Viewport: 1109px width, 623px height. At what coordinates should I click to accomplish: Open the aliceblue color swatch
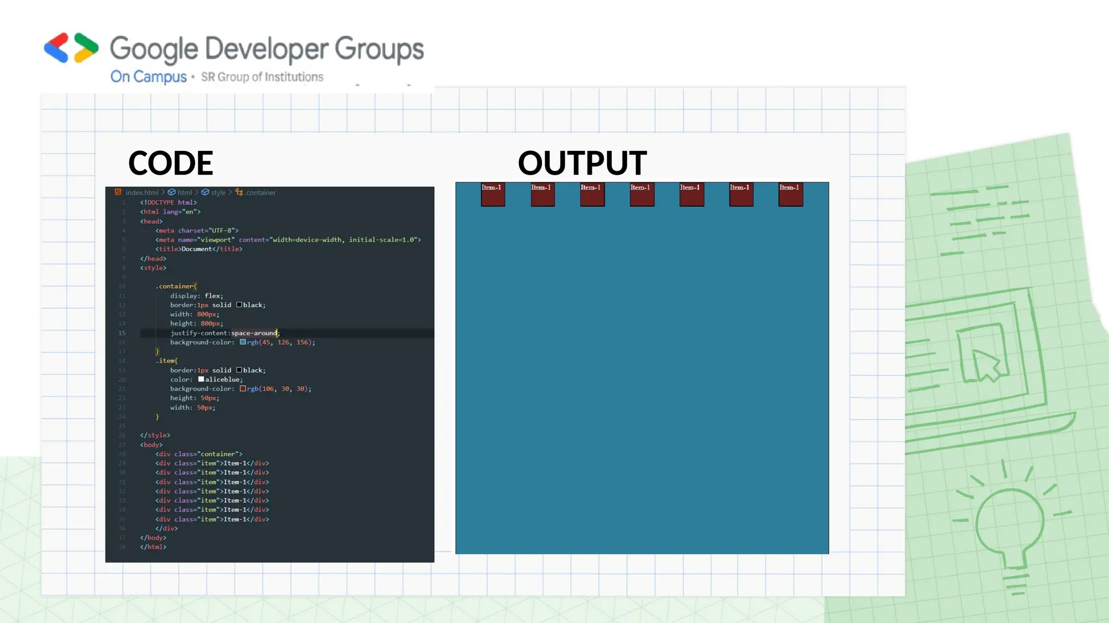[x=201, y=379]
